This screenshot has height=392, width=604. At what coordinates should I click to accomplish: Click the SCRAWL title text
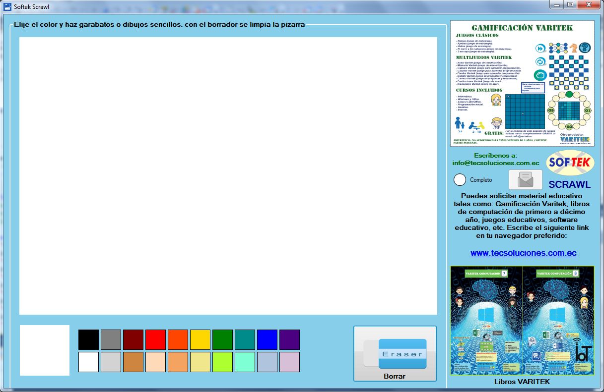point(570,184)
